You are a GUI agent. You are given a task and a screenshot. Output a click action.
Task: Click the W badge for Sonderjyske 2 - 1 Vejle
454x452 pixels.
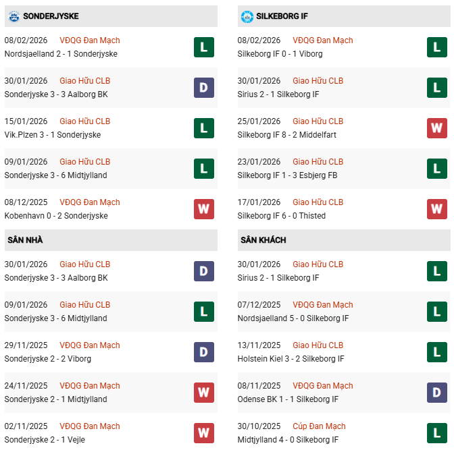[203, 433]
